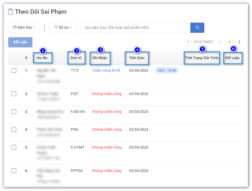Click the calendar icon in Năm Nay
252x191 pixels.
[15, 27]
